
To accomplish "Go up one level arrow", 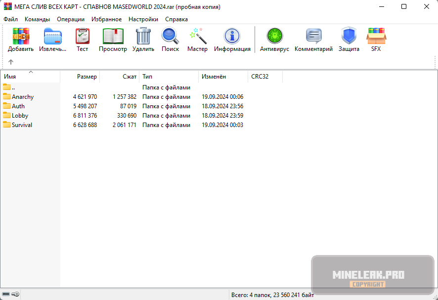I will [11, 62].
